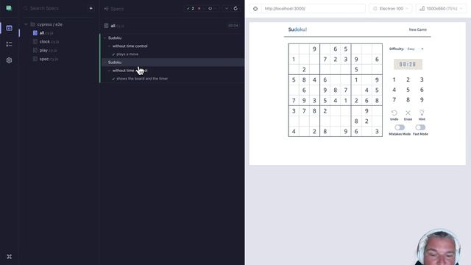Collapse the first Sudoku suite
The height and width of the screenshot is (265, 471).
(115, 38)
